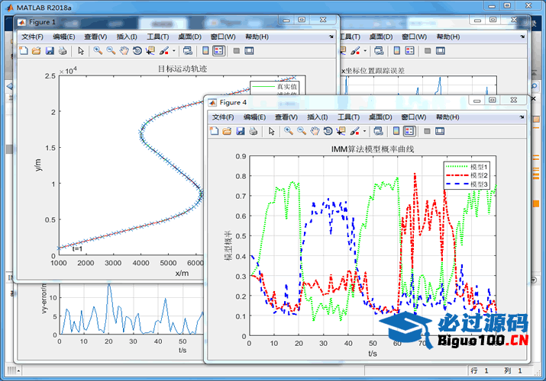Open 桌面(D) menu in Figure 1
Image resolution: width=546 pixels, height=381 pixels.
coord(190,37)
